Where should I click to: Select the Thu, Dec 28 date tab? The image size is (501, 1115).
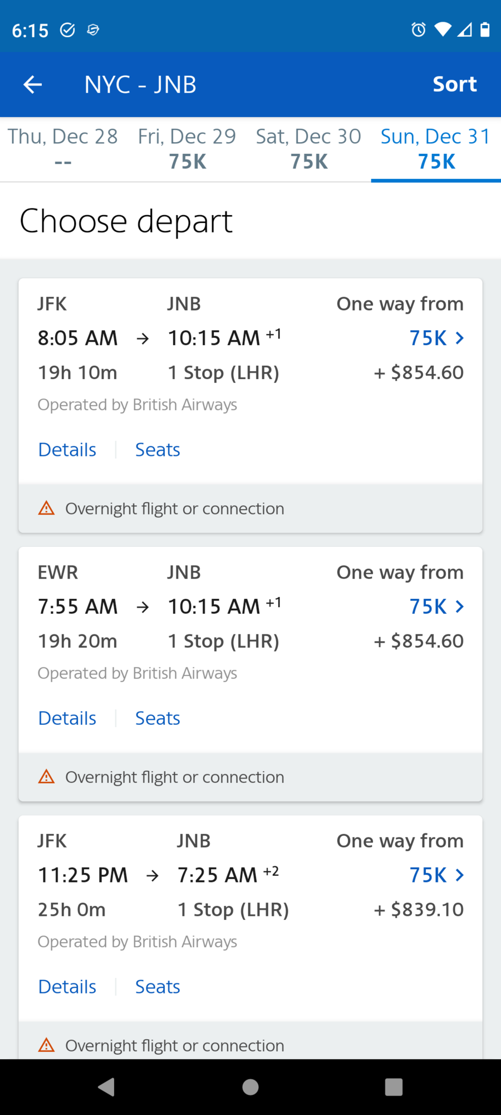[62, 149]
